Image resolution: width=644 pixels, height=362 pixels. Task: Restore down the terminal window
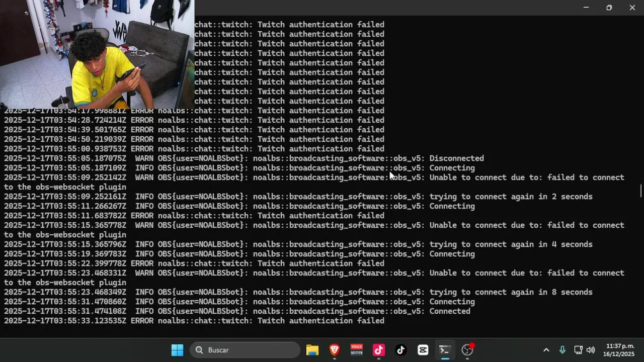point(609,8)
